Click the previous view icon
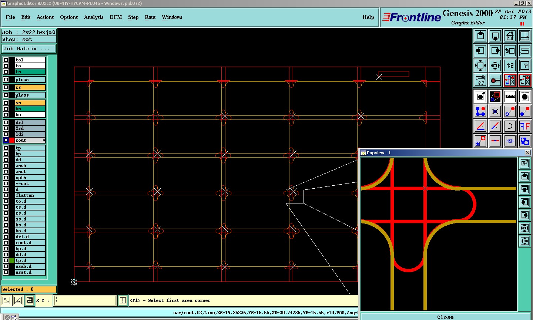The width and height of the screenshot is (533, 320). click(x=510, y=51)
